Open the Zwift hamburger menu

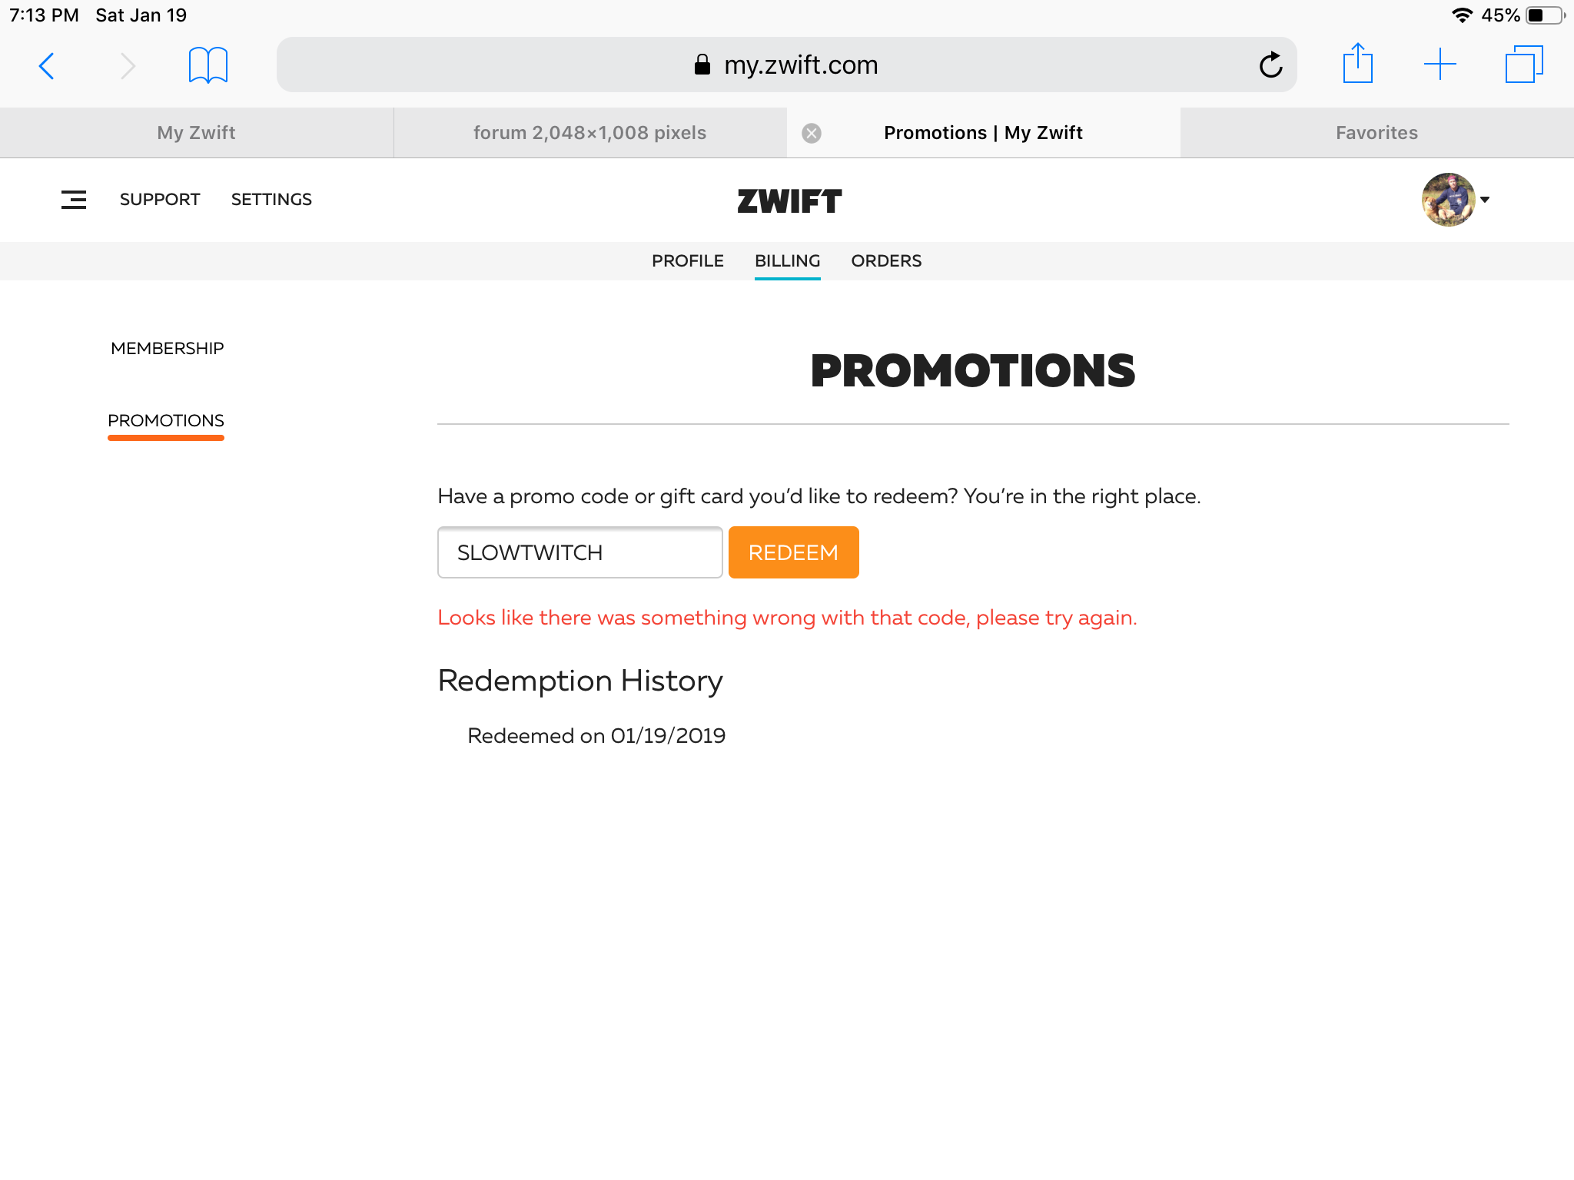74,200
